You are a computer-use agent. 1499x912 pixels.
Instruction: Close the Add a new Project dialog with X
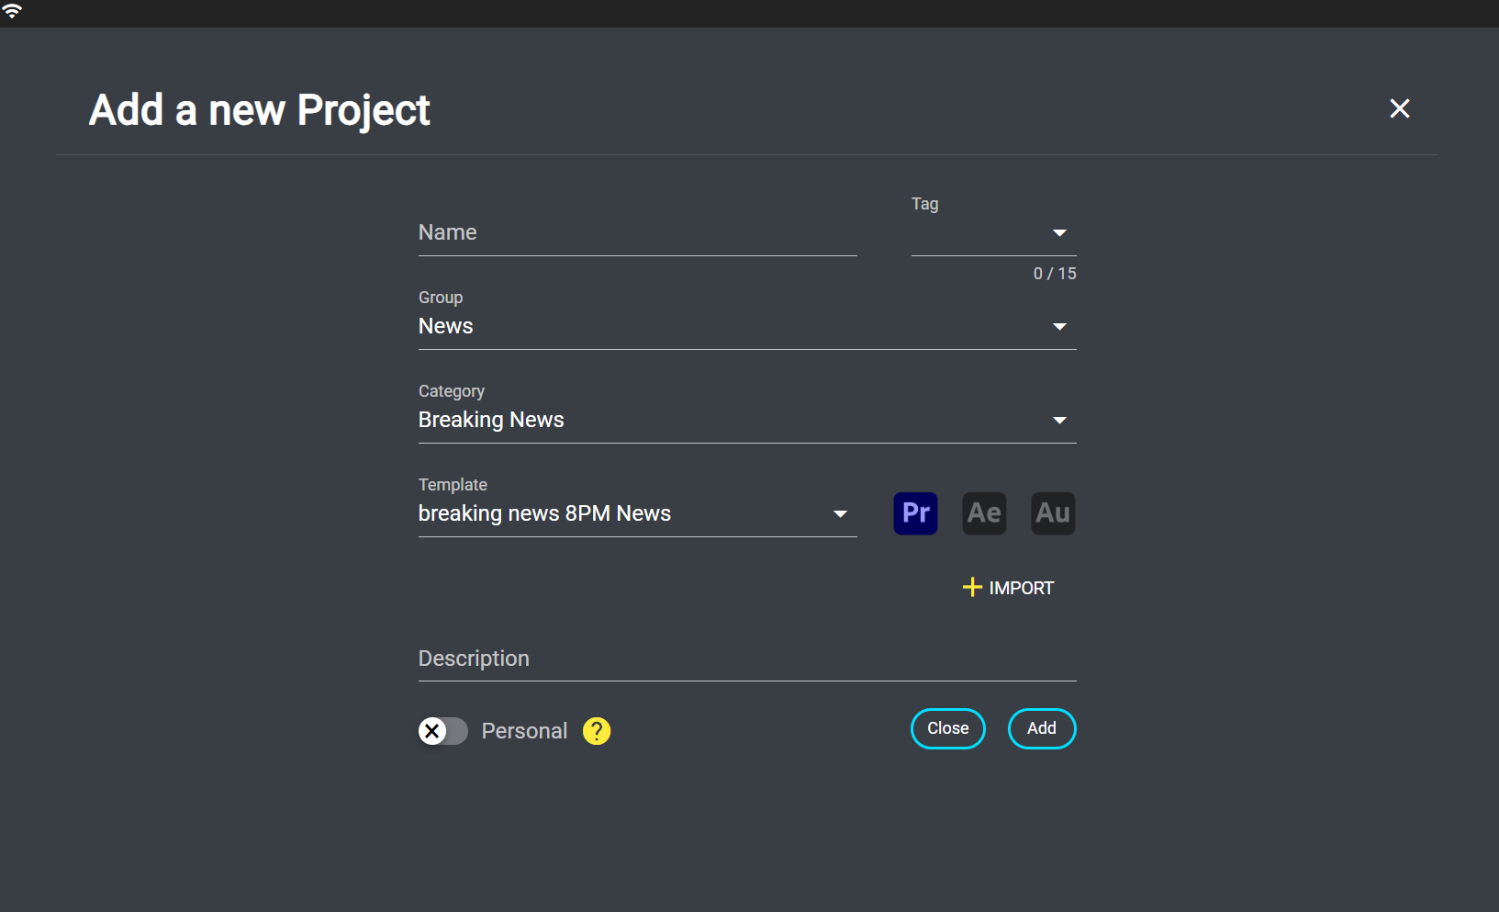(1399, 108)
